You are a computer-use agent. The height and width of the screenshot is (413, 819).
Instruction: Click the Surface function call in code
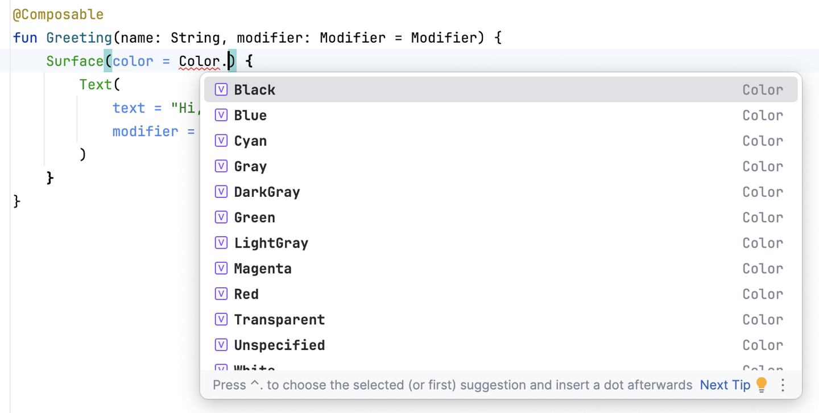pyautogui.click(x=75, y=61)
